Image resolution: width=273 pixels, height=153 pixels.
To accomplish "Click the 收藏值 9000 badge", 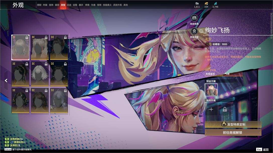I will 219,44.
